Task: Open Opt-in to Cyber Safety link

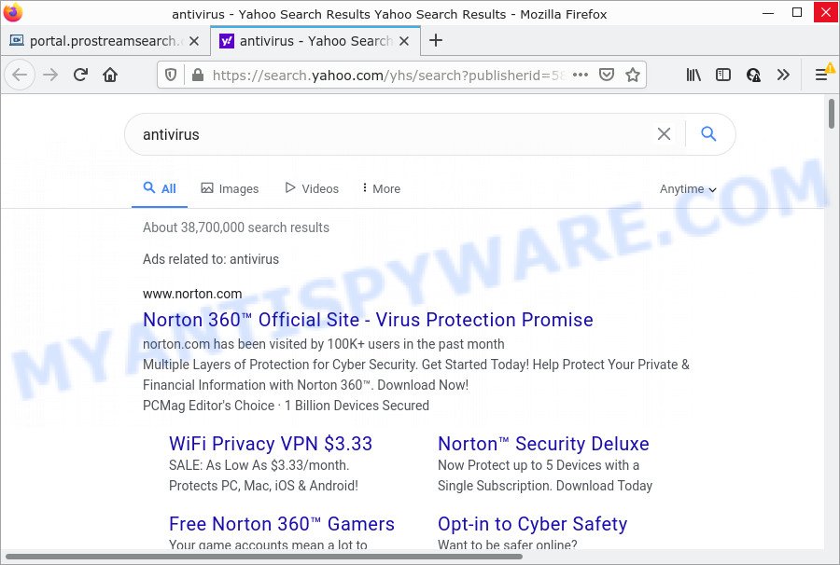Action: [x=533, y=524]
